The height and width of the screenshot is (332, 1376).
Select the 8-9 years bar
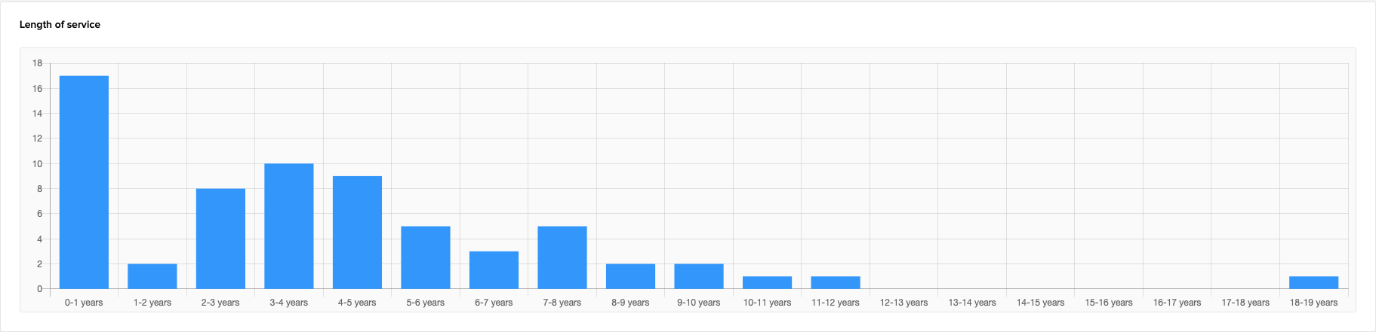click(630, 276)
